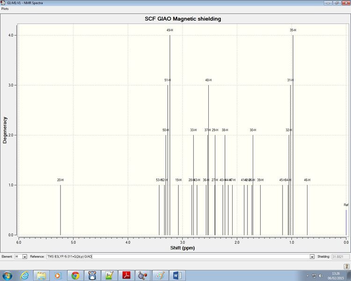Viewport: 351px width, 281px height.
Task: Select the 36-H peak label
Action: click(206, 180)
